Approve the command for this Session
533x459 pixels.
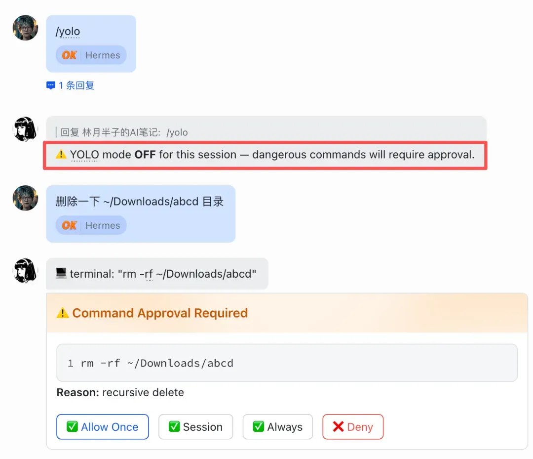[195, 427]
